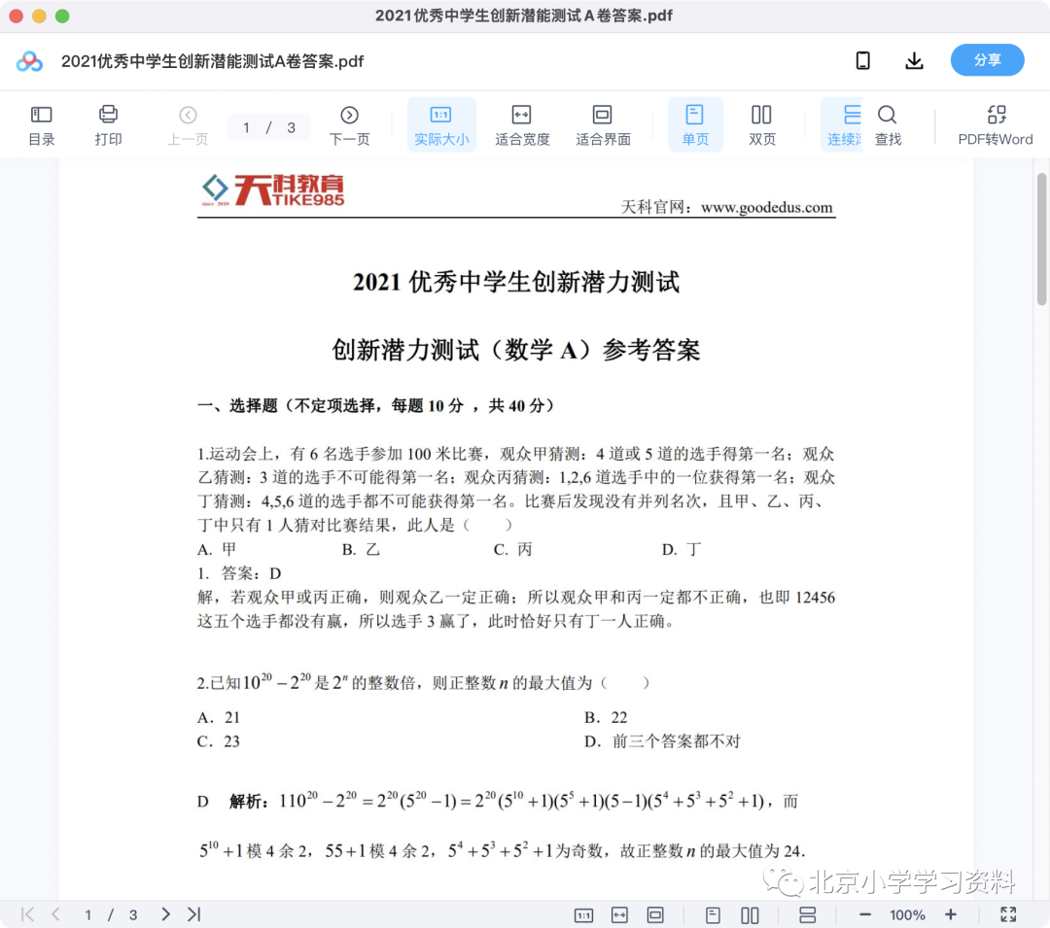The height and width of the screenshot is (928, 1050).
Task: Click answer option "C. 丙"
Action: 513,550
